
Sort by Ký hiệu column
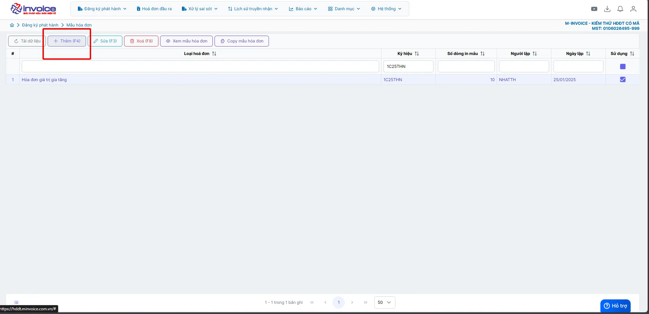point(417,54)
